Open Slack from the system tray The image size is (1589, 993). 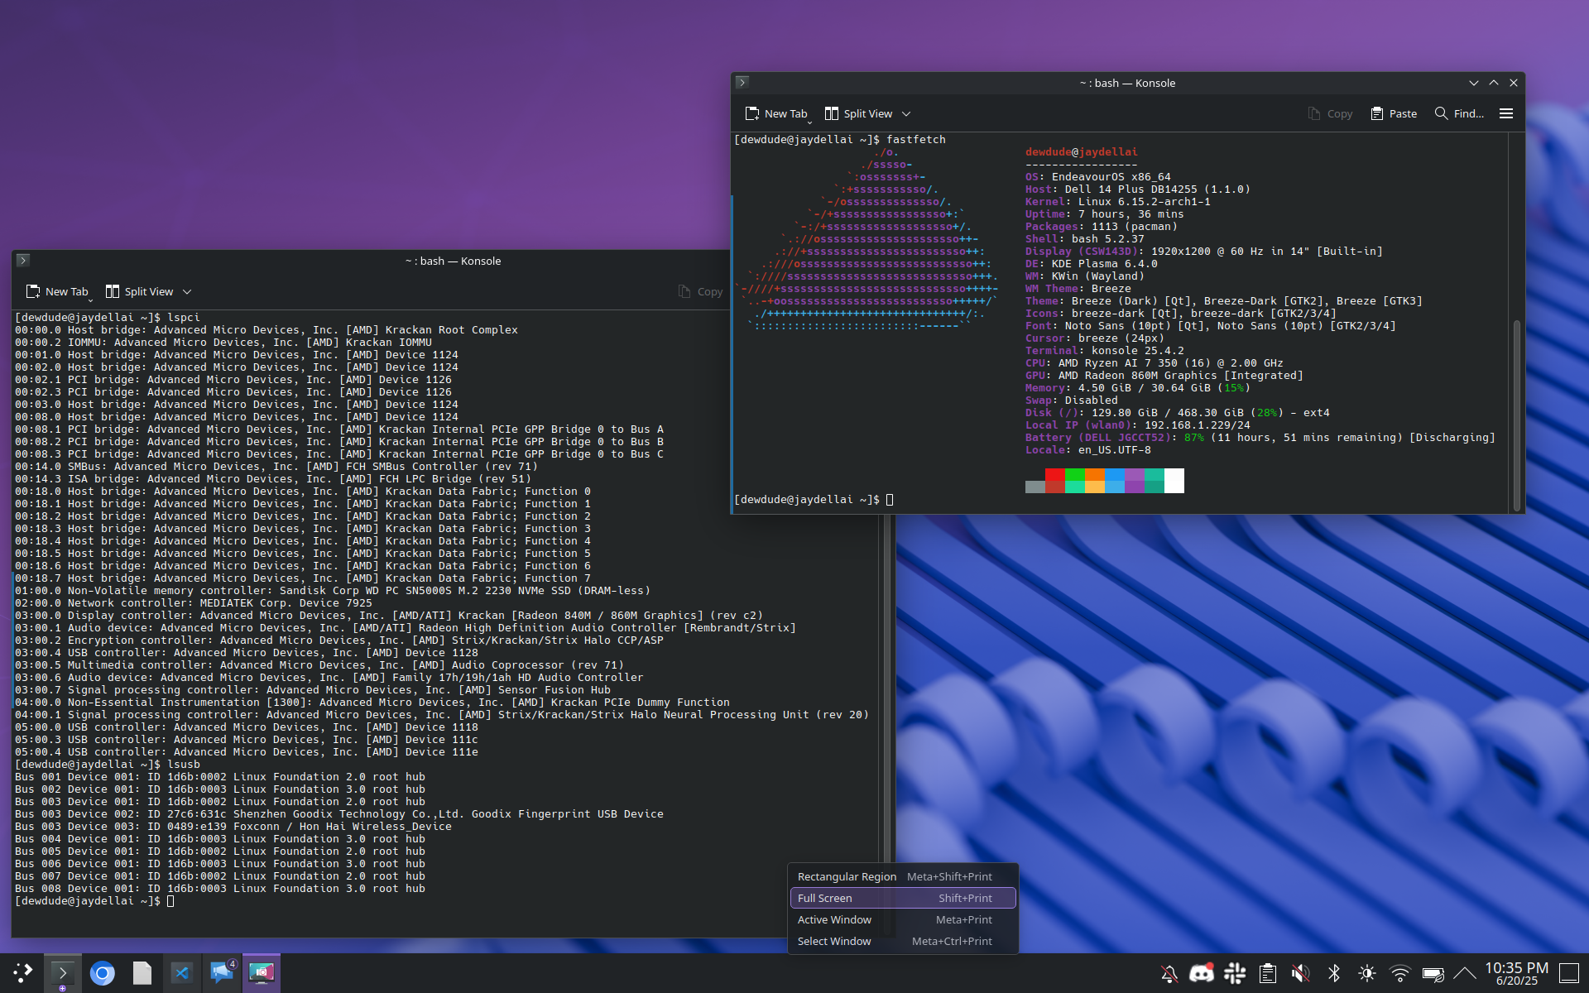tap(1235, 974)
